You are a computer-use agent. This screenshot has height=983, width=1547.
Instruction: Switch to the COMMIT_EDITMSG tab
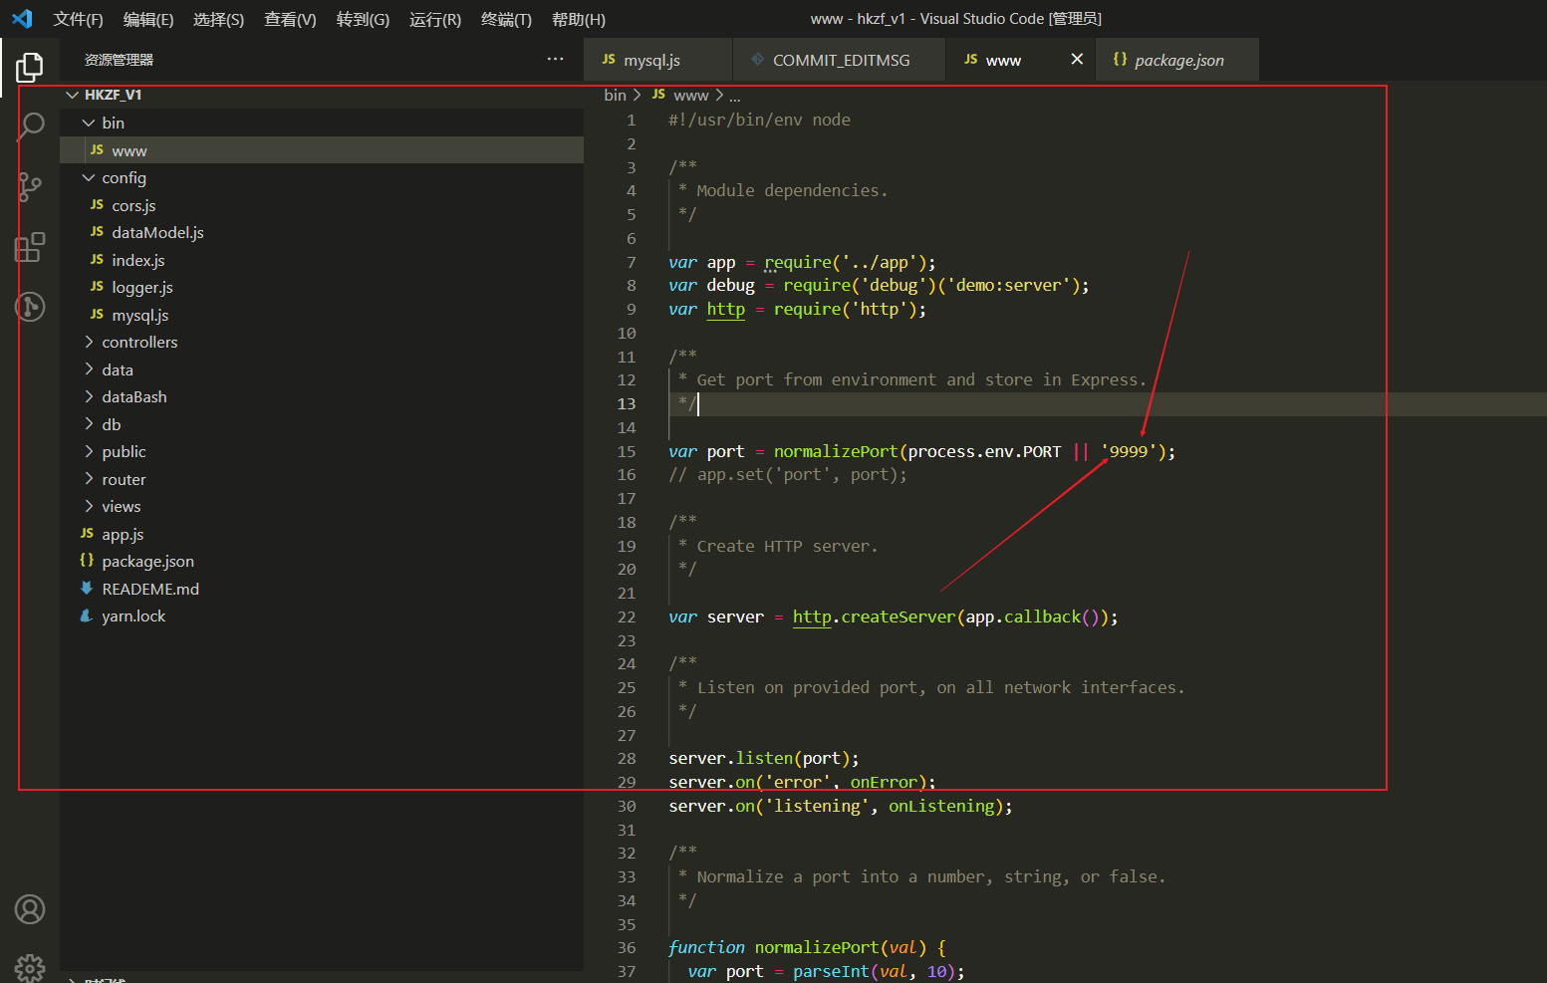click(840, 60)
